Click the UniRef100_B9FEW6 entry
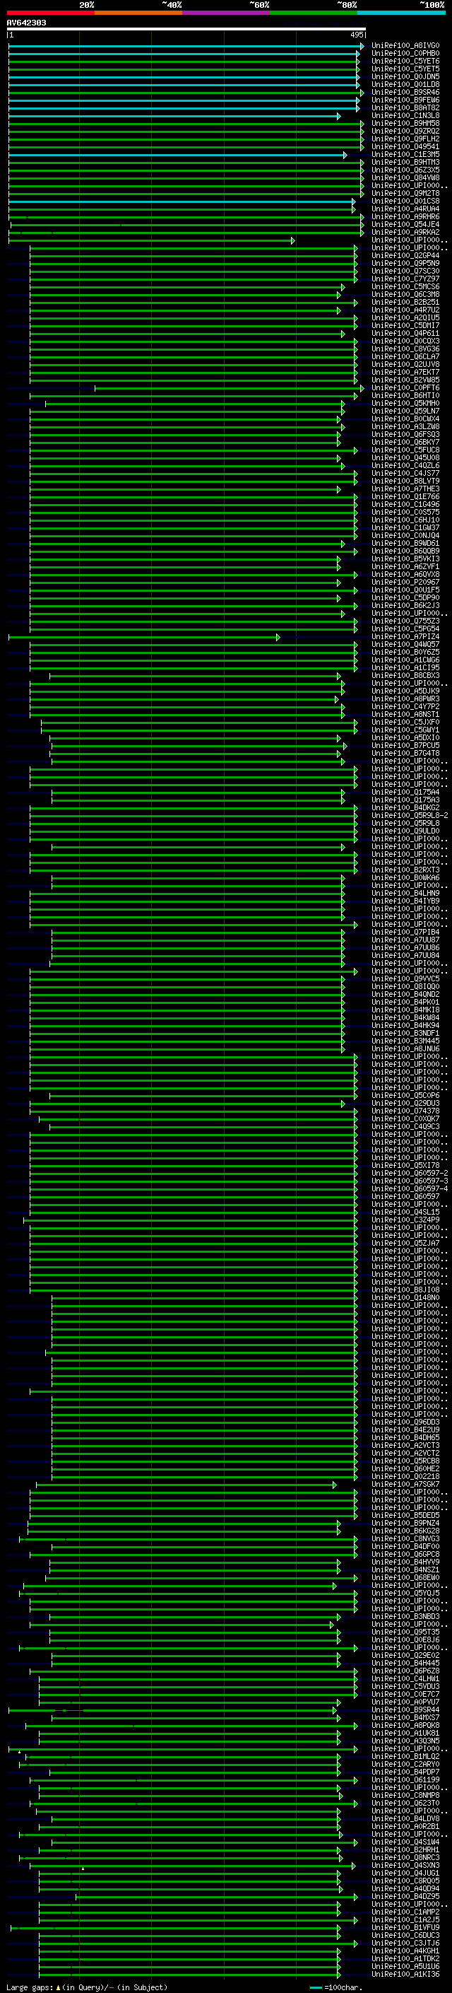 405,100
